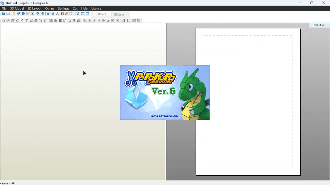The height and width of the screenshot is (185, 330).
Task: Click the Align Right icon
Action: (94, 20)
